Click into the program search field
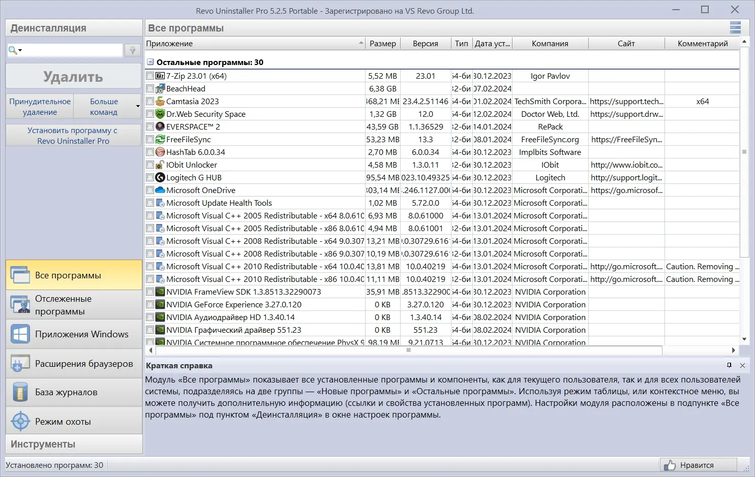The height and width of the screenshot is (477, 755). (x=73, y=50)
